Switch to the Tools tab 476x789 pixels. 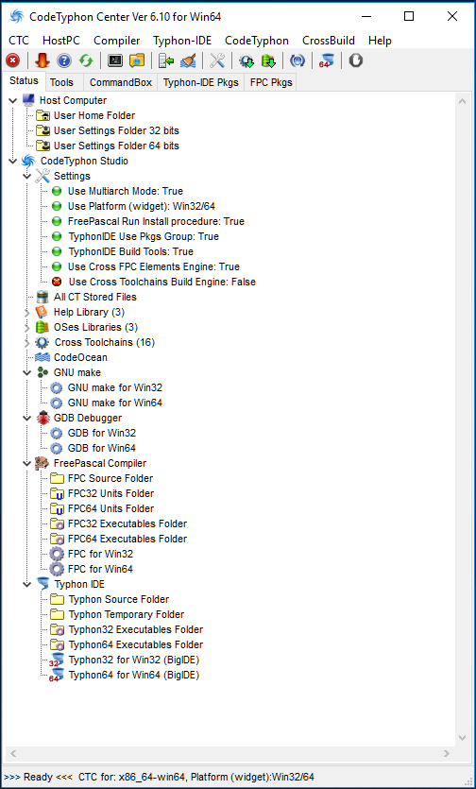click(x=62, y=82)
